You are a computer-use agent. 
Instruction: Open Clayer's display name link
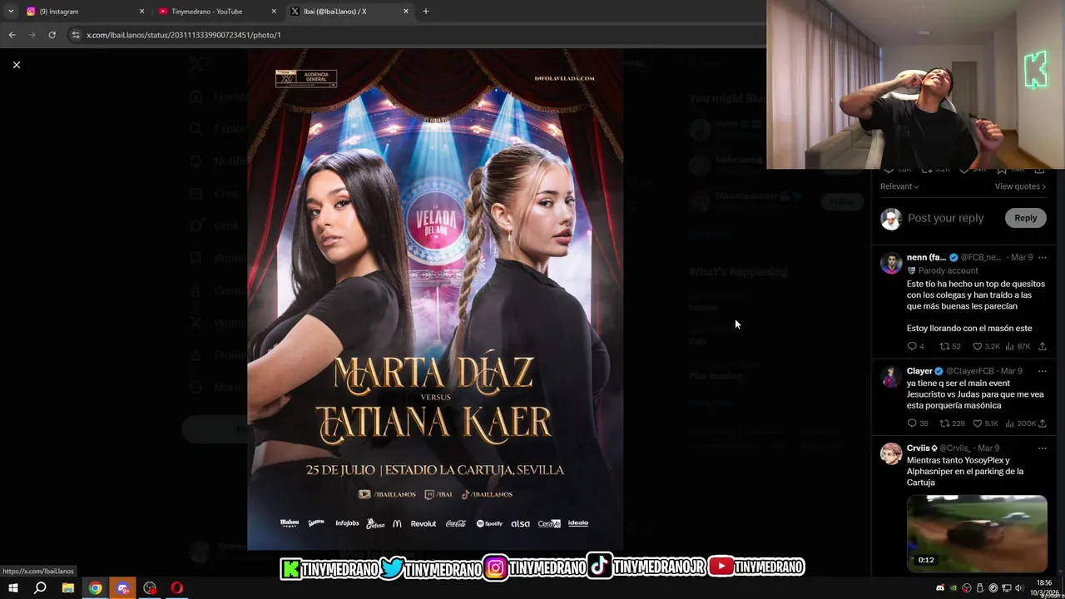coord(919,371)
